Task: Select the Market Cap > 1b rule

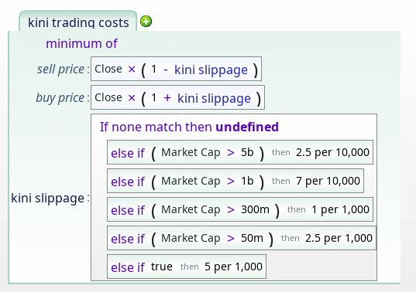Action: pyautogui.click(x=236, y=181)
